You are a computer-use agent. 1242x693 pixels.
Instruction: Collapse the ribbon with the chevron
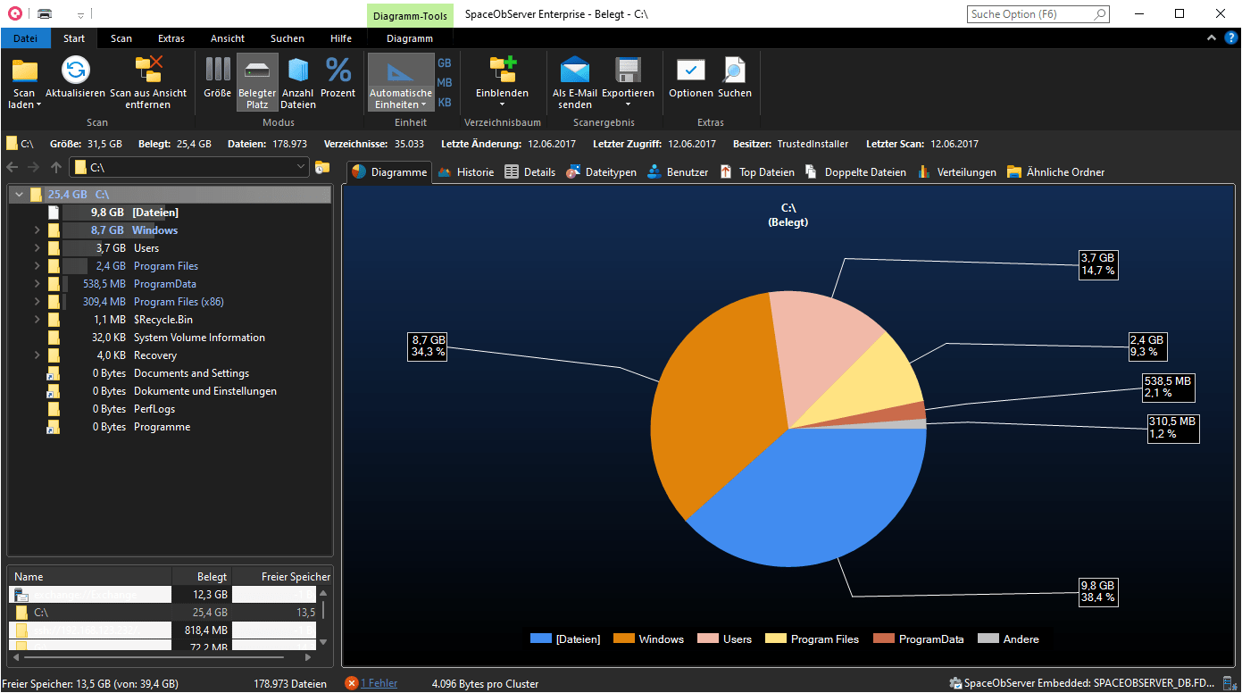[x=1212, y=38]
